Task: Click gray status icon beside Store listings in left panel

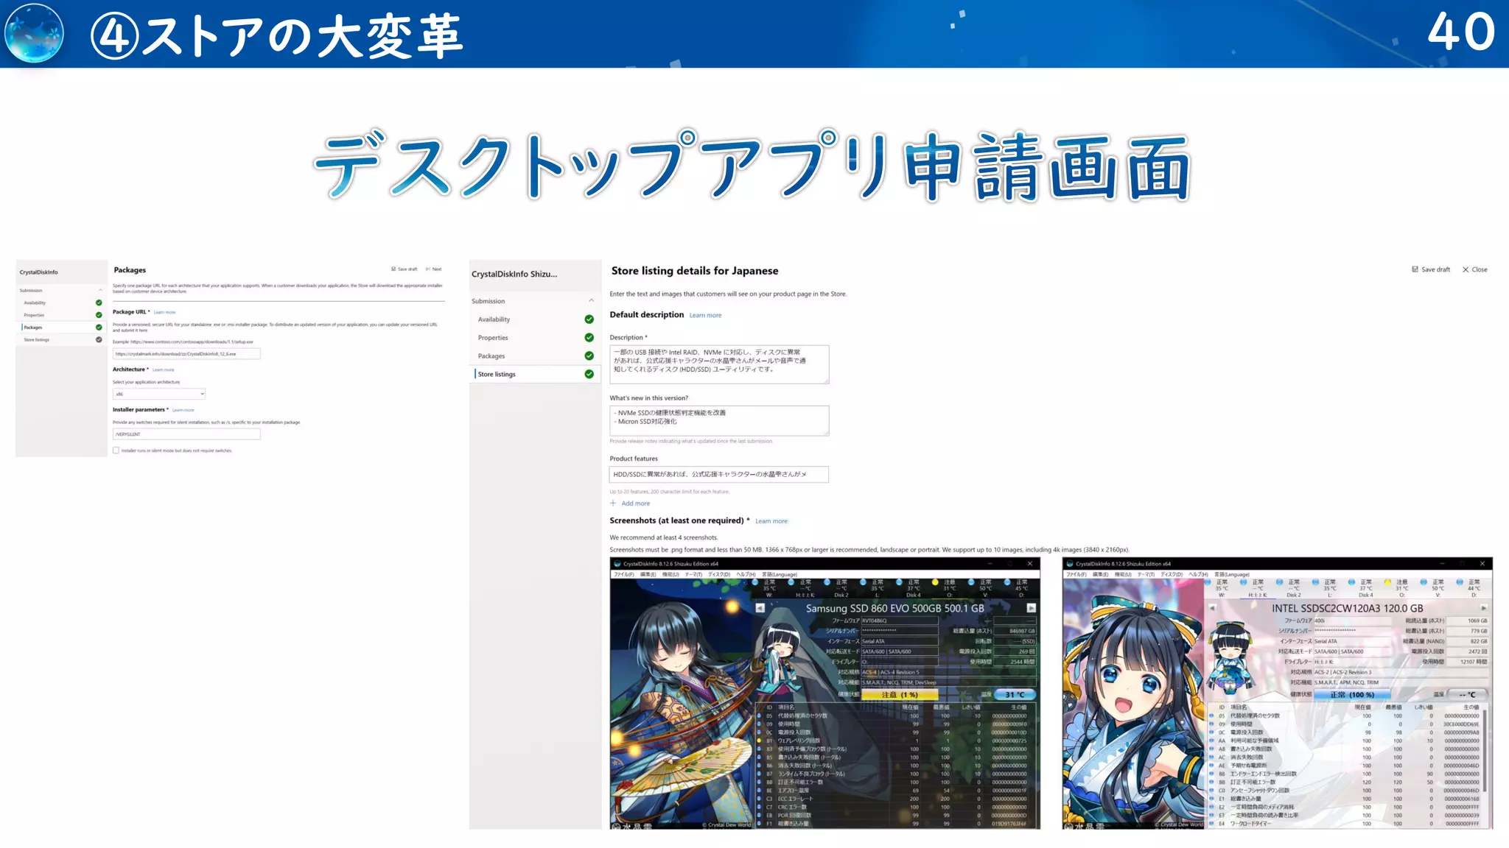Action: 99,339
